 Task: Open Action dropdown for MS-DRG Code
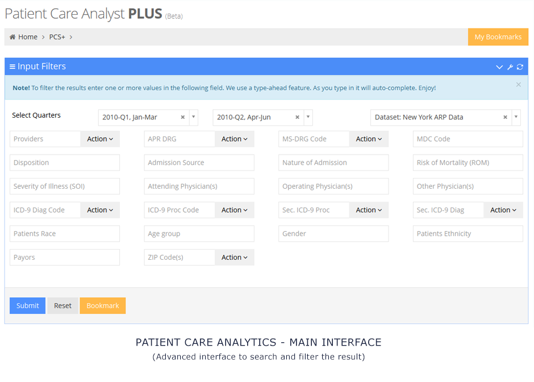[x=369, y=139]
